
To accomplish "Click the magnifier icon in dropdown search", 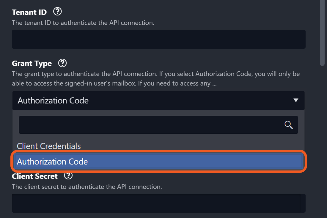I will [x=289, y=125].
